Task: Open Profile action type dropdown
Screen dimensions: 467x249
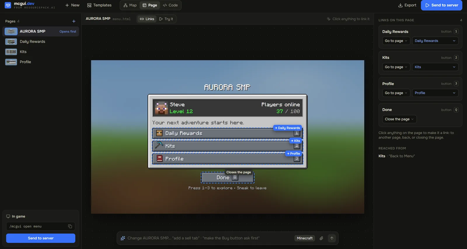Action: coord(396,93)
